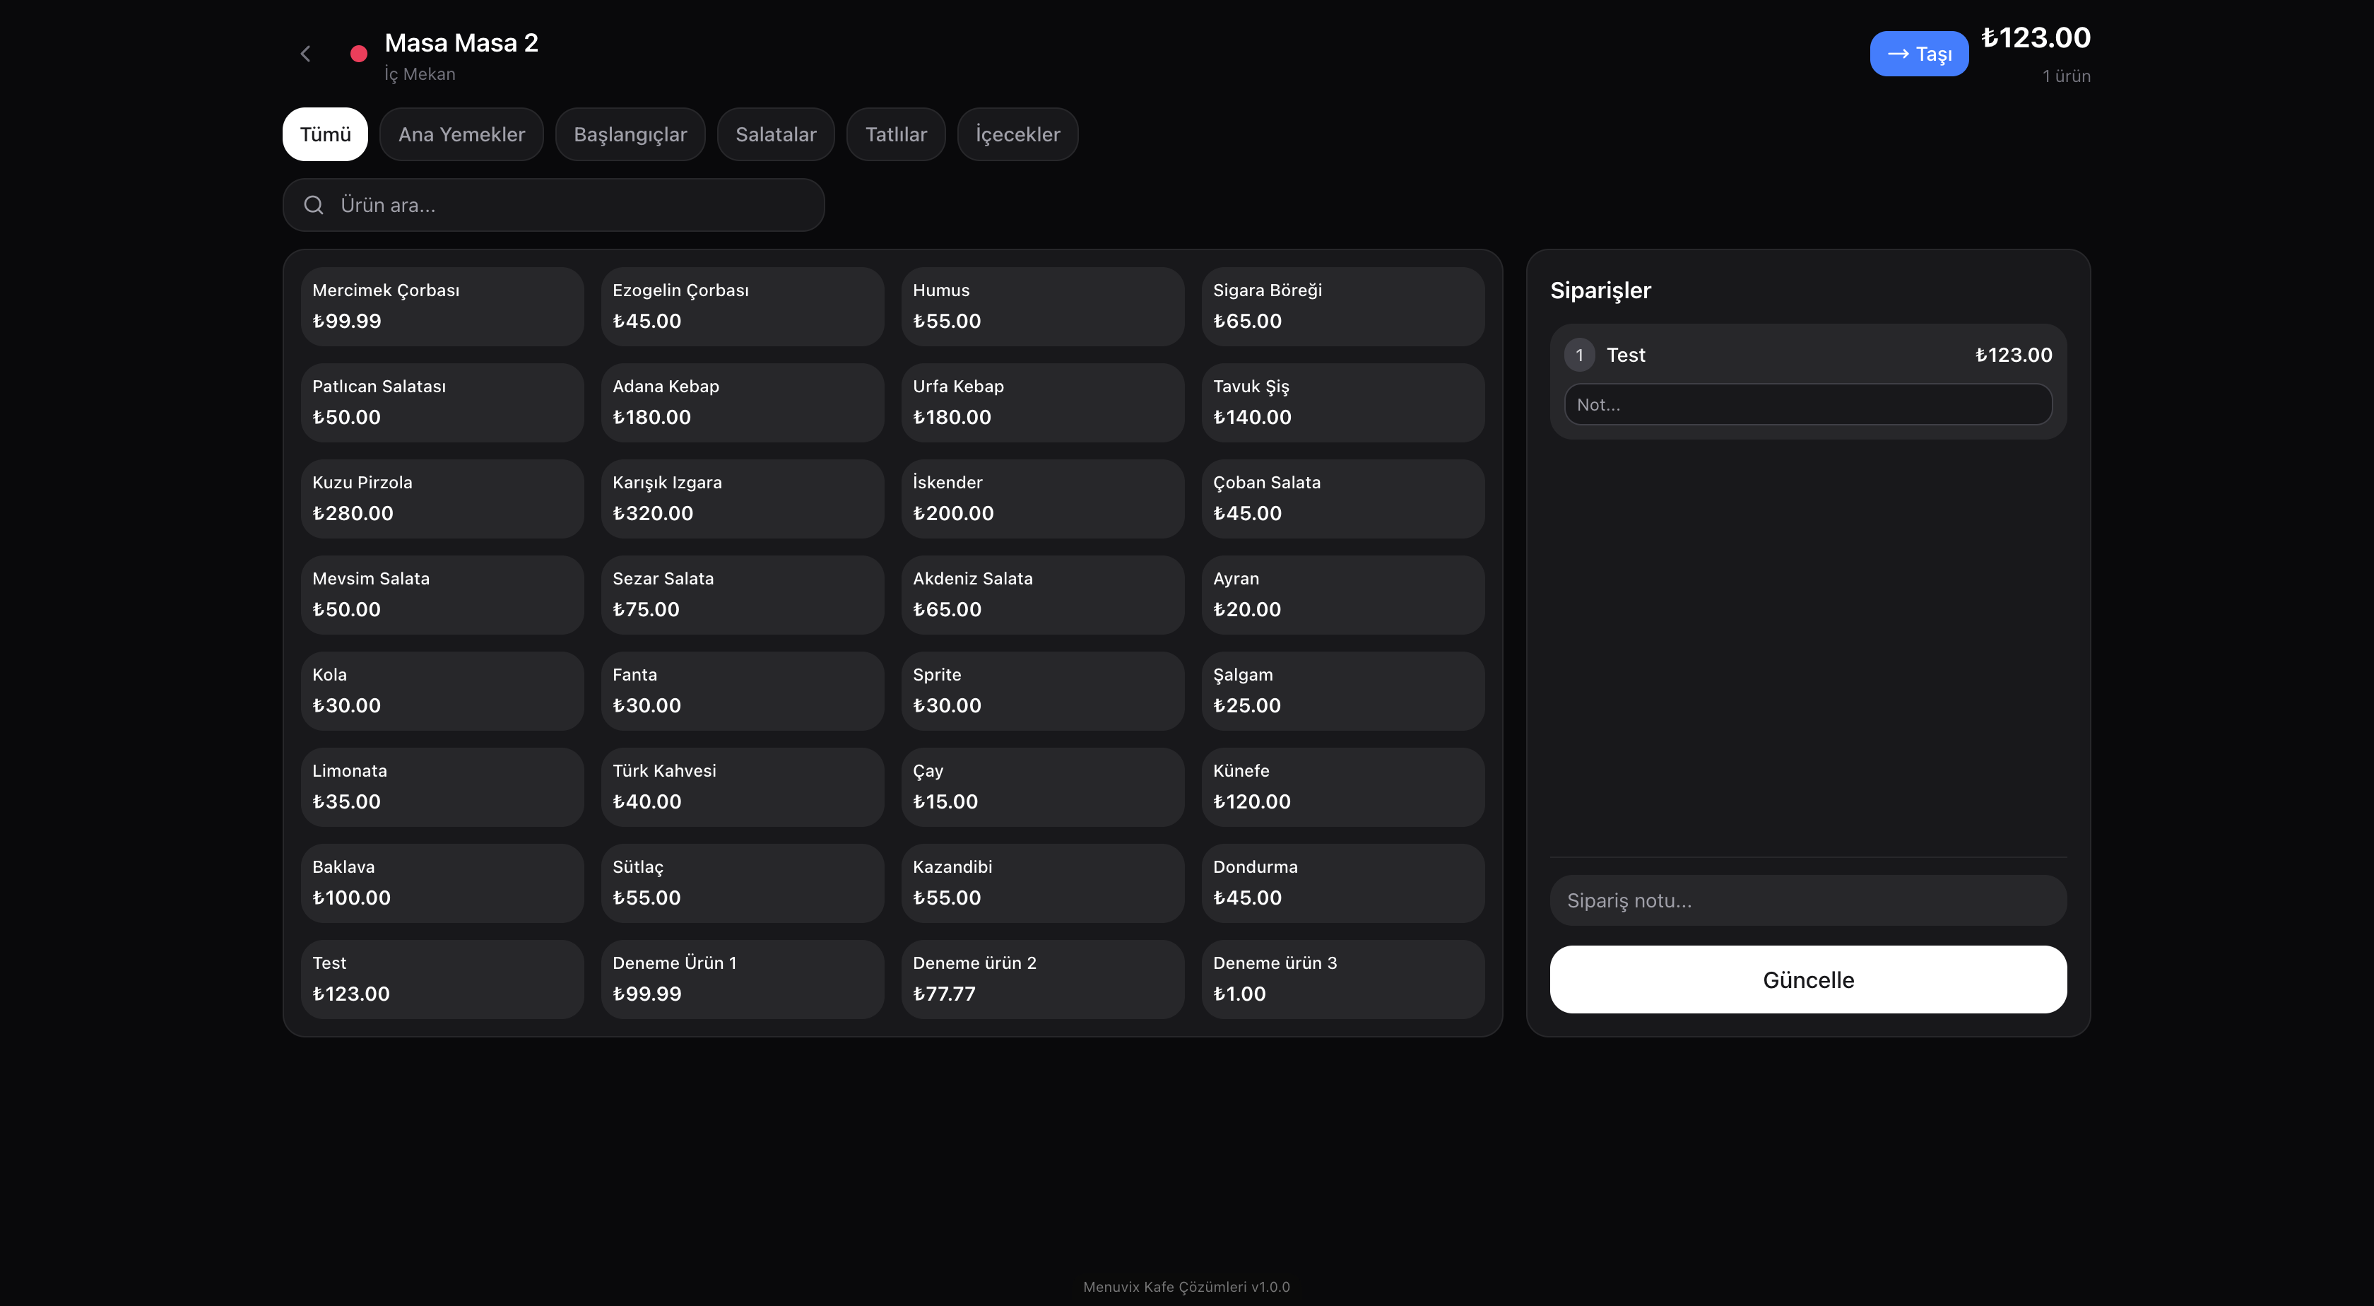Focus the Ürün ara search field
Viewport: 2374px width, 1306px height.
[x=553, y=205]
